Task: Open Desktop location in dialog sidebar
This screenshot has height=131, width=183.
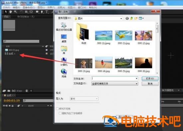Action: (x=64, y=38)
